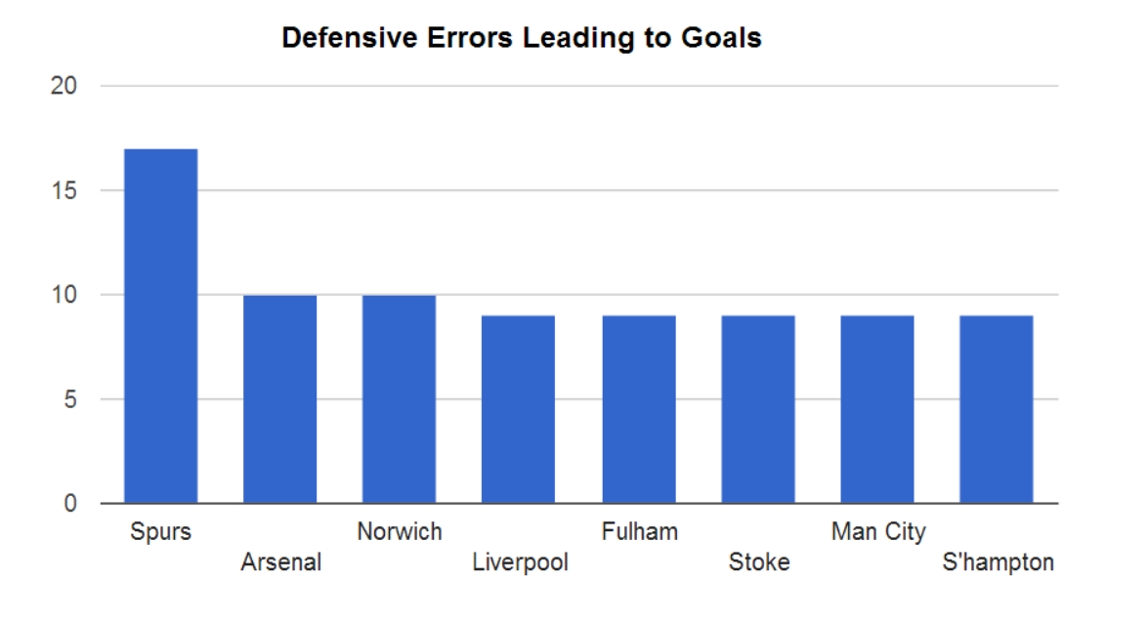This screenshot has height=622, width=1148.
Task: Click the y-axis value 5
Action: (x=70, y=399)
